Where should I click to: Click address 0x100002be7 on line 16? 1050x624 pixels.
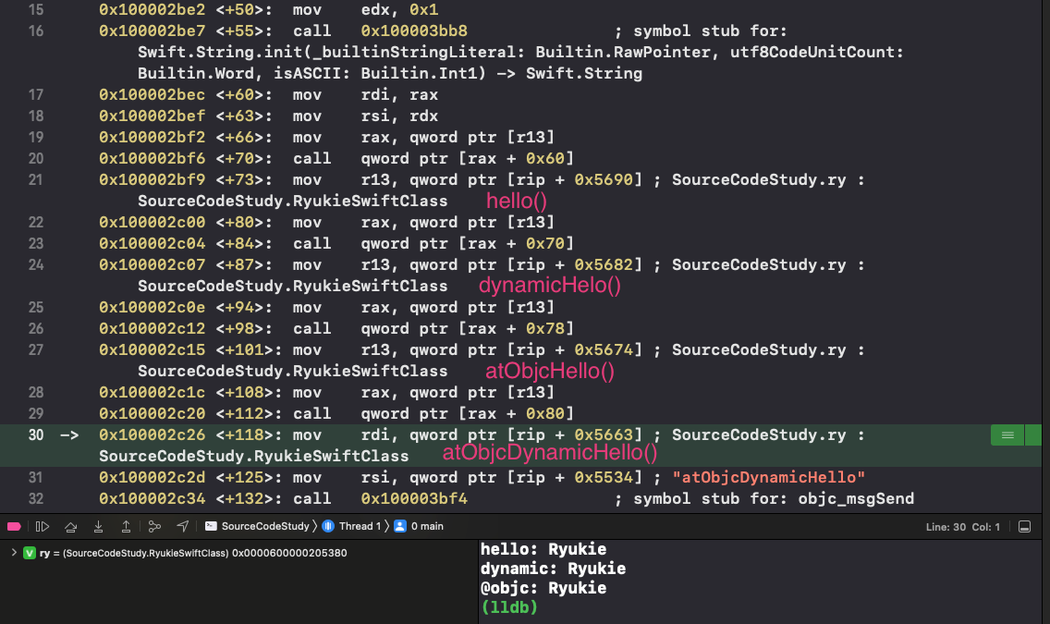tap(152, 31)
